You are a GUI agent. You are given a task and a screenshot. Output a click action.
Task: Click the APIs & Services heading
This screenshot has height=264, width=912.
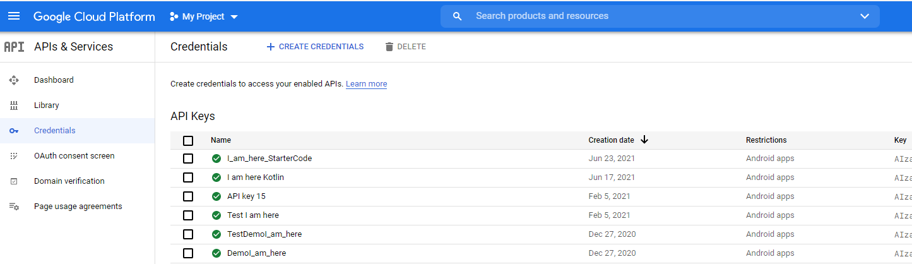(x=74, y=47)
